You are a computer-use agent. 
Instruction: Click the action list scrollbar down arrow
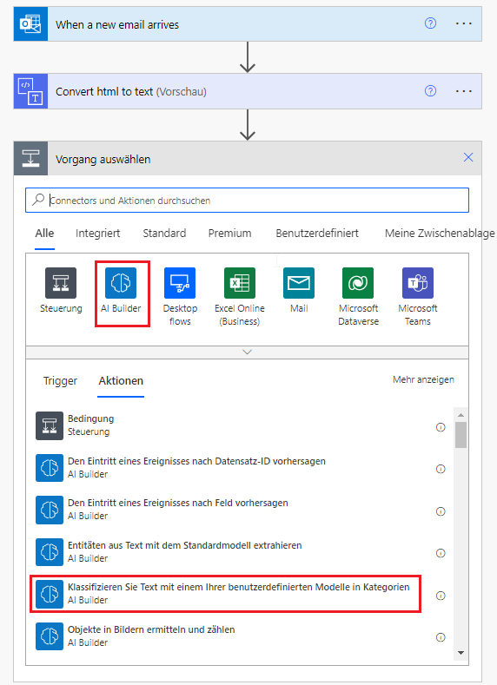click(x=461, y=653)
